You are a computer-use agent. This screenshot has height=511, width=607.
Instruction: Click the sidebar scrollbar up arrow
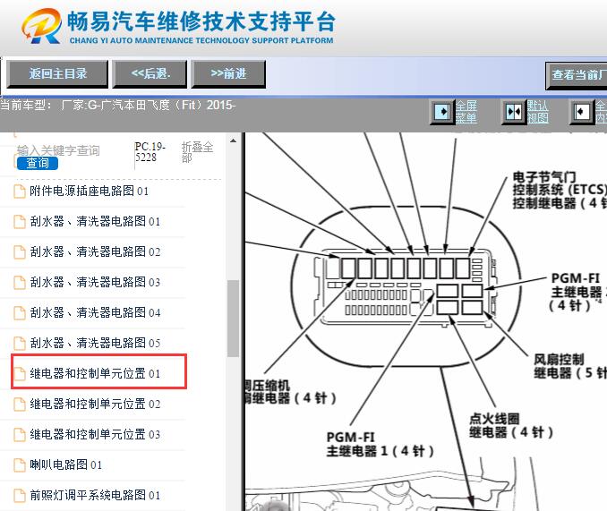coord(233,141)
